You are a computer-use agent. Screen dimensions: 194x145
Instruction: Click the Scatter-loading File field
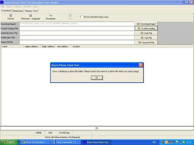(77, 28)
